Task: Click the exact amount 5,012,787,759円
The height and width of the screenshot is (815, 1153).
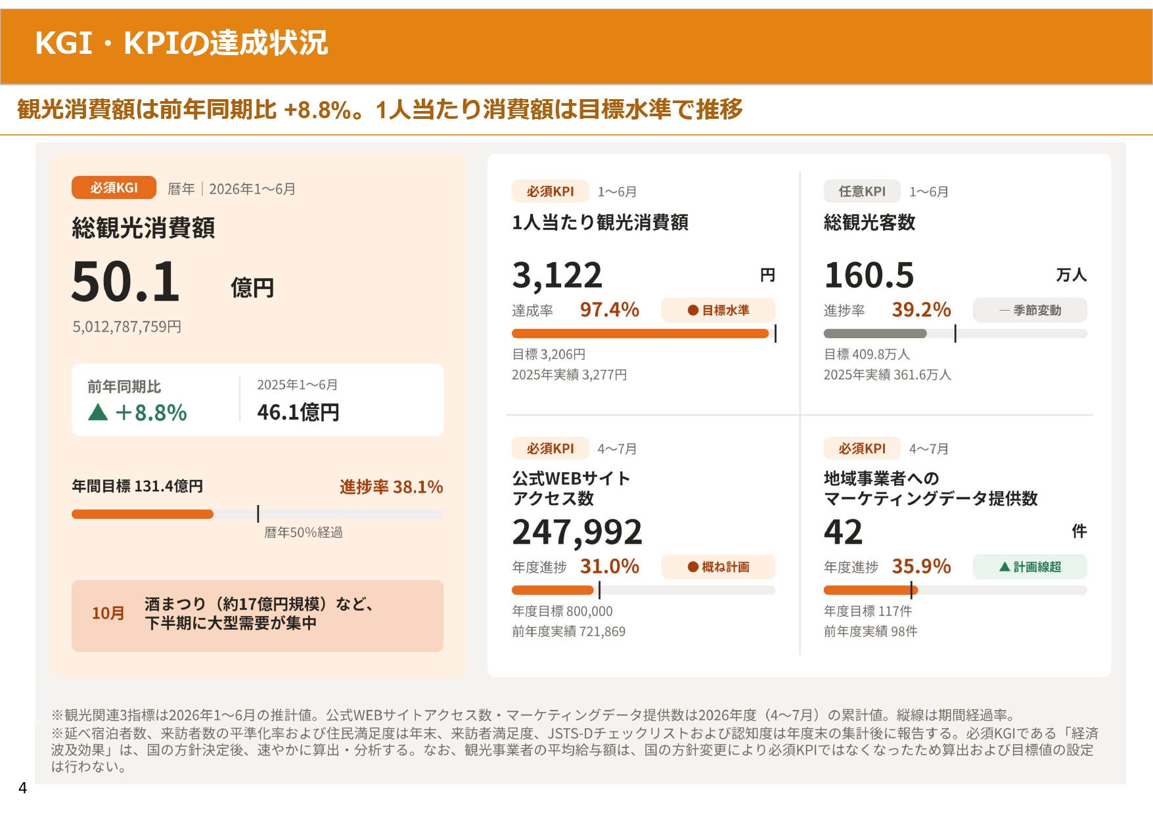Action: click(x=127, y=326)
